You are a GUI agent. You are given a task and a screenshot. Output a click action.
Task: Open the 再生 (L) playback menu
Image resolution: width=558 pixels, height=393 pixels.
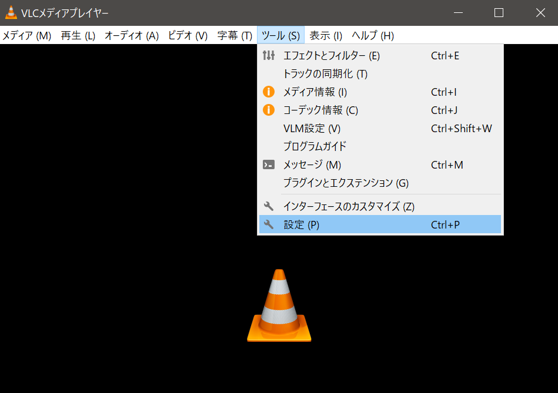tap(78, 36)
